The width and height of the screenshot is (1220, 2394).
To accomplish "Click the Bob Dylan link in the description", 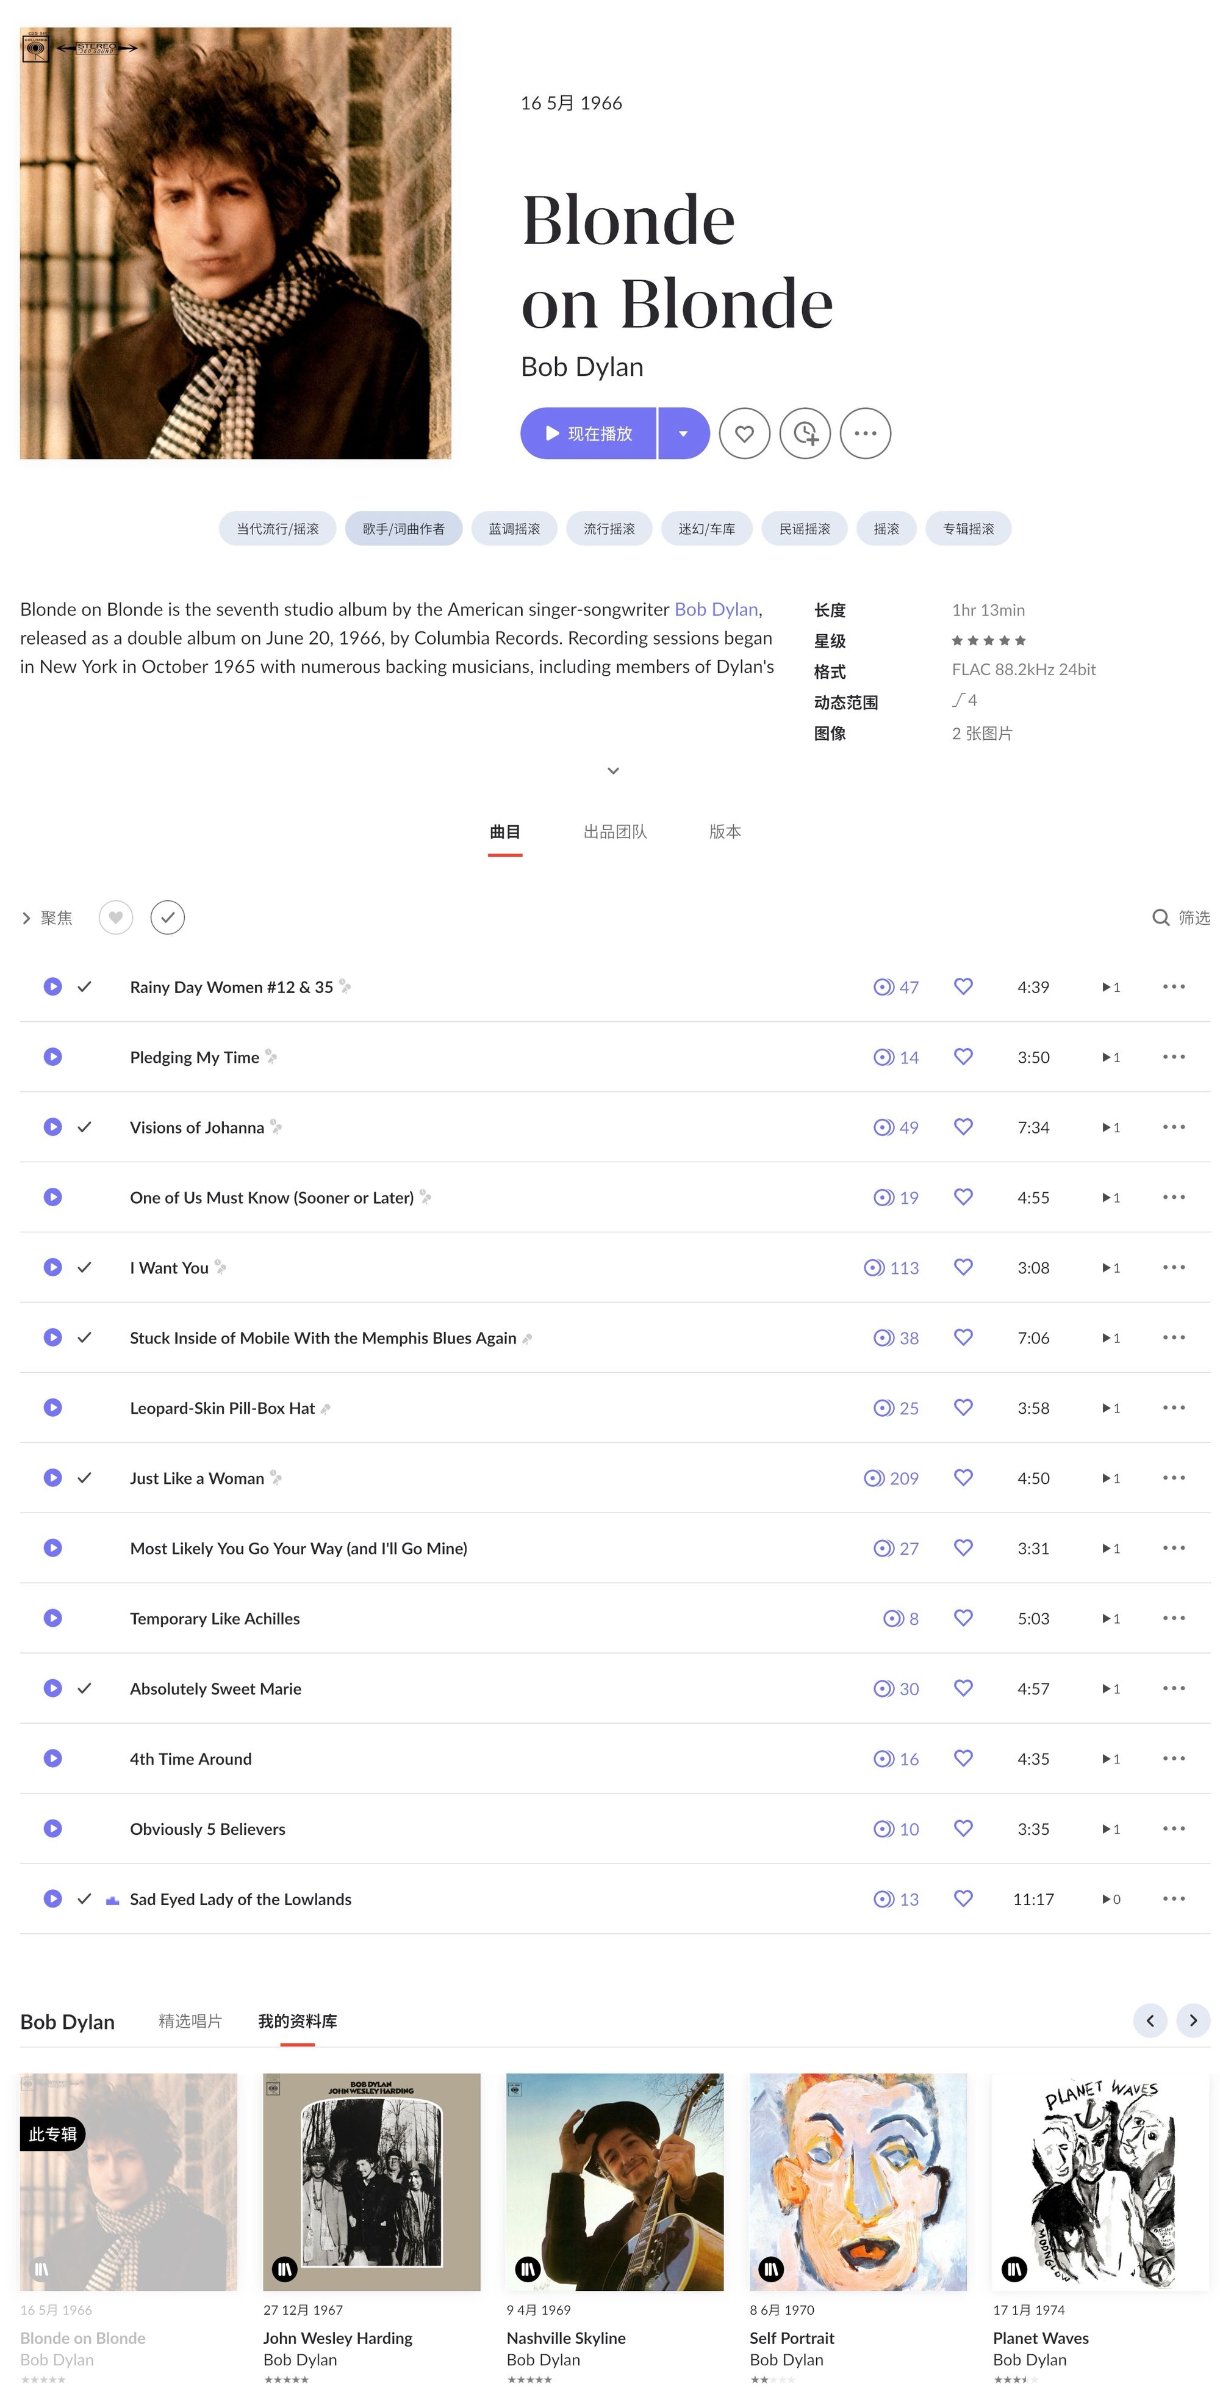I will (716, 609).
